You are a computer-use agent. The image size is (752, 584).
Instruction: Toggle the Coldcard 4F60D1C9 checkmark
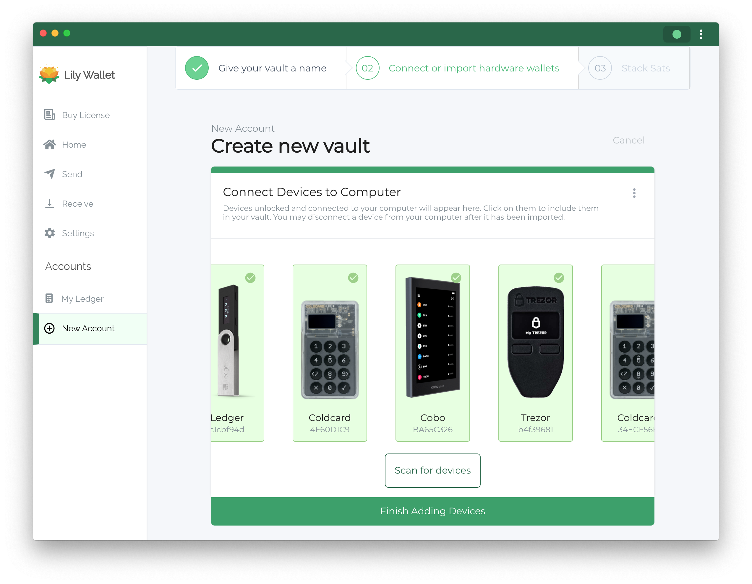(354, 279)
